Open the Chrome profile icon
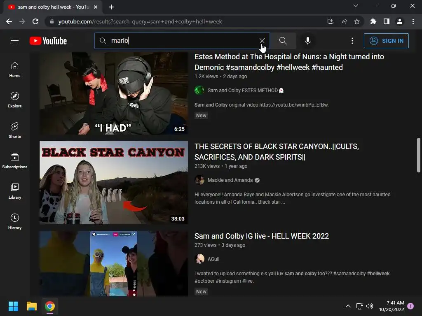Viewport: 422px width, 316px height. coord(400,21)
